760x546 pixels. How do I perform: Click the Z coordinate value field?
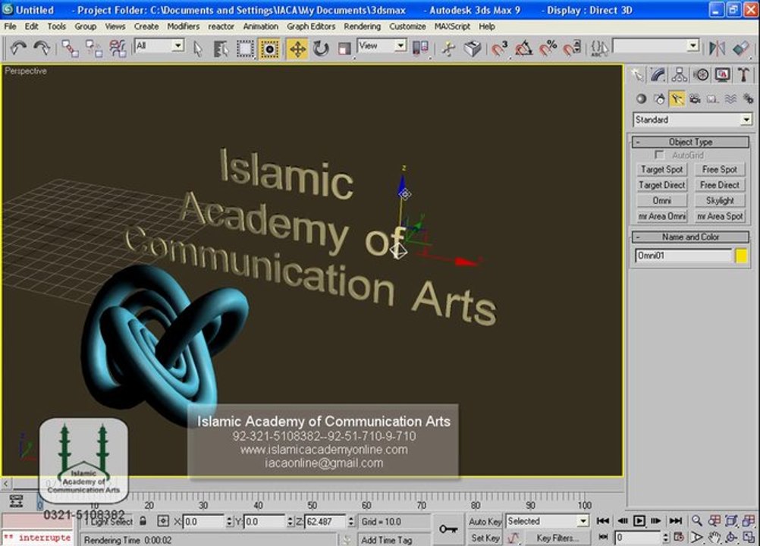coord(325,522)
